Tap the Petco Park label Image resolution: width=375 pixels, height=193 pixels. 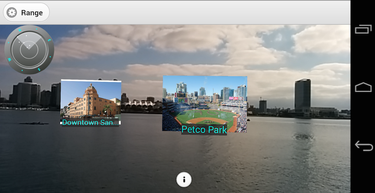(x=204, y=130)
